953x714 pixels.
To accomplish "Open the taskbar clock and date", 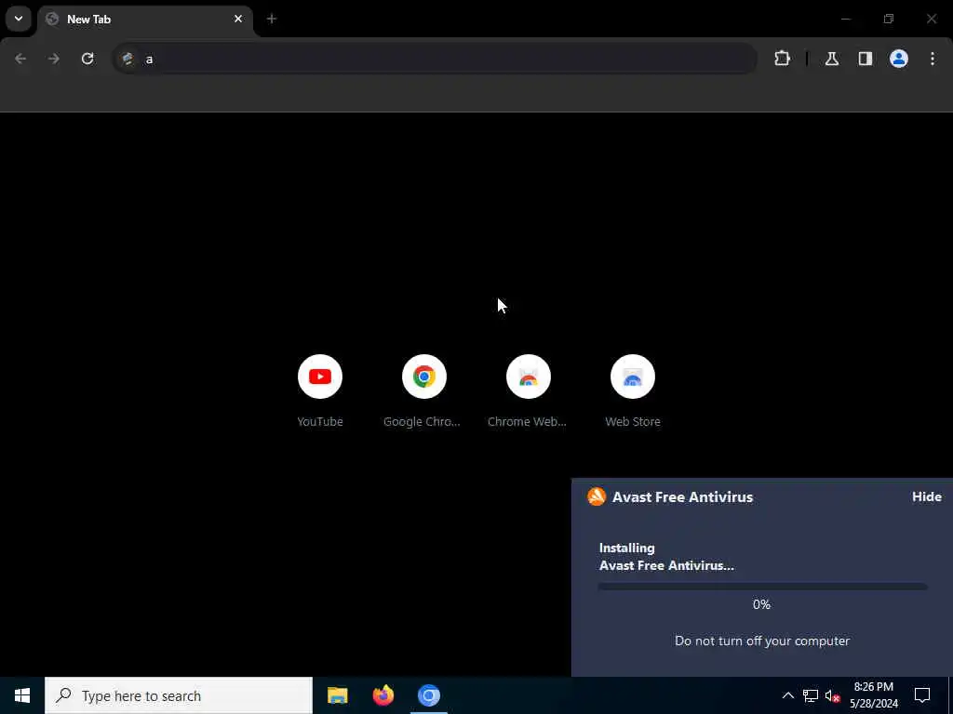I will coord(873,695).
